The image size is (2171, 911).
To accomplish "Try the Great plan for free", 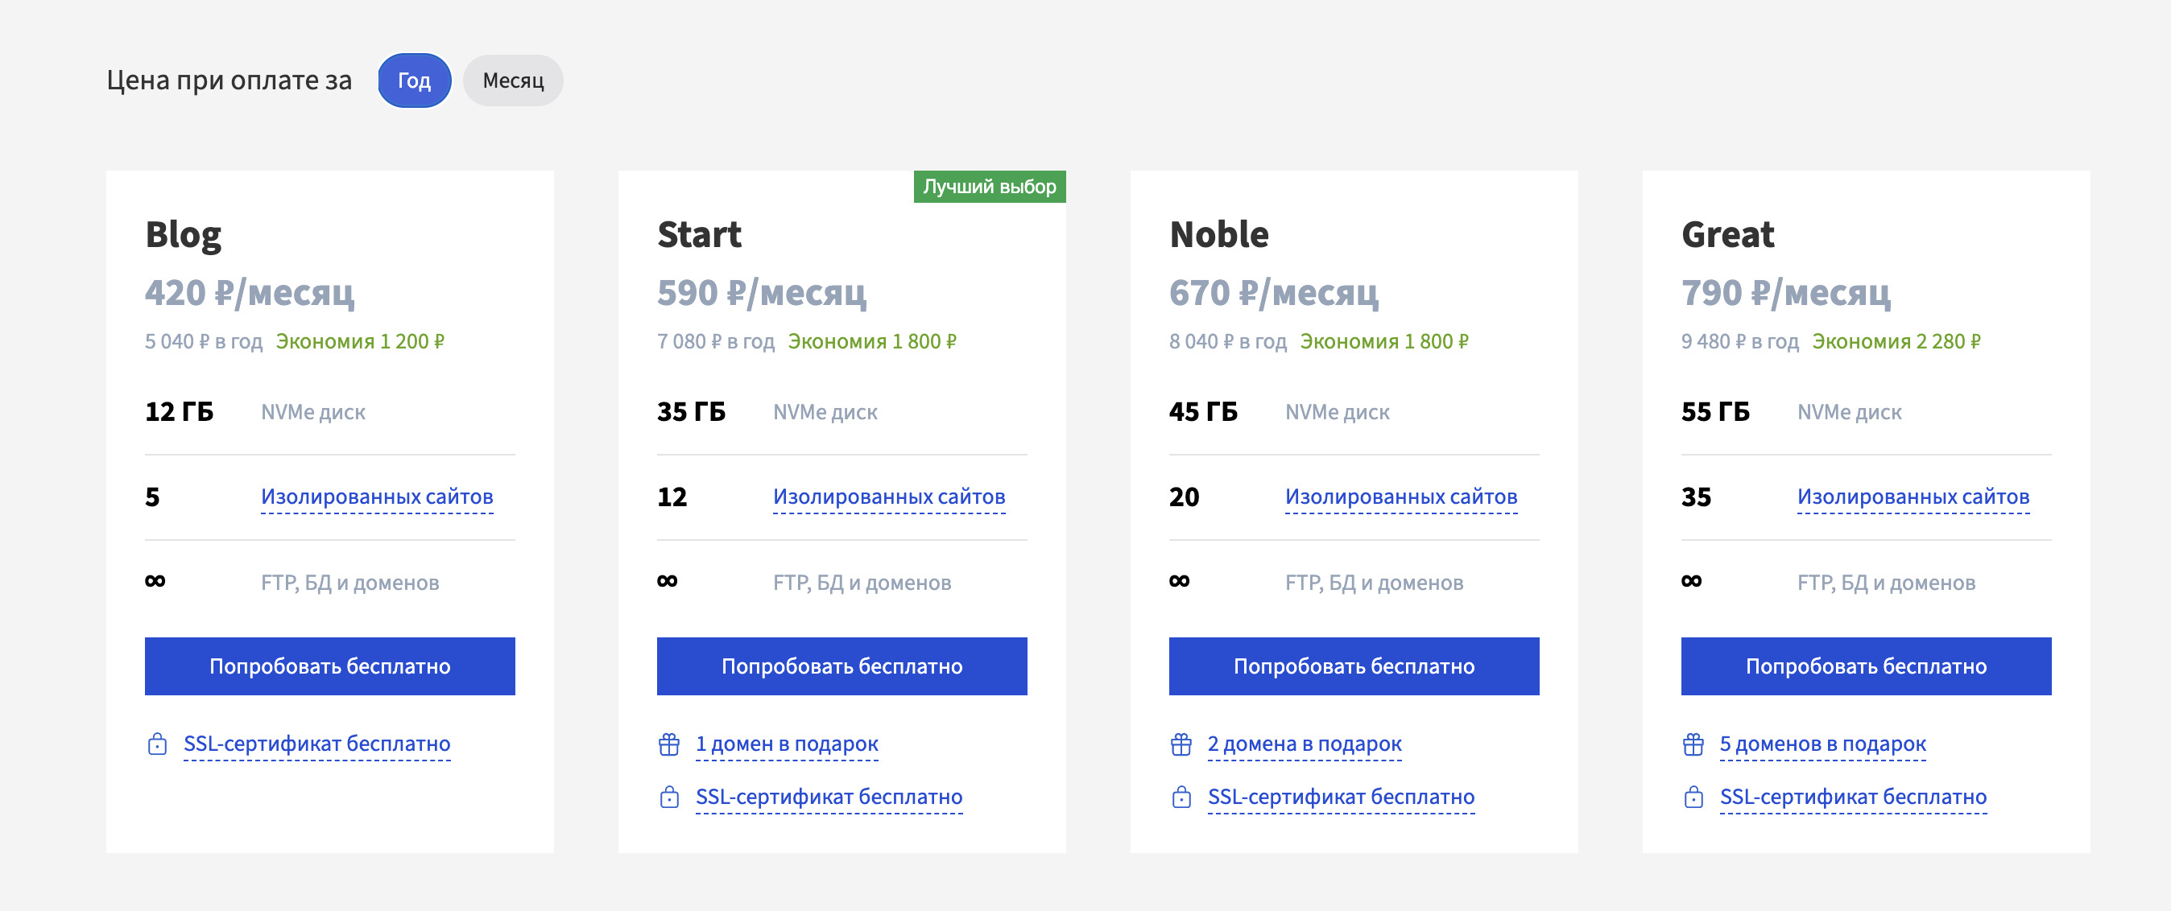I will pyautogui.click(x=1866, y=666).
